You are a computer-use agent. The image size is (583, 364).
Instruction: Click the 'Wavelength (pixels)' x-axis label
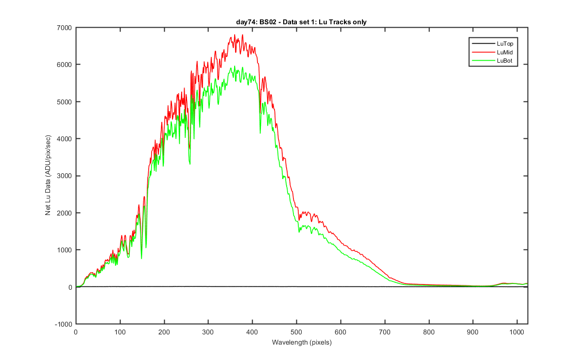point(302,342)
